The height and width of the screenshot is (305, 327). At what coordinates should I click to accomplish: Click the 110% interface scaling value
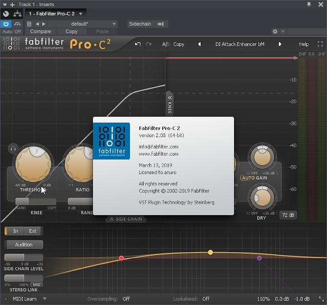coord(263,299)
